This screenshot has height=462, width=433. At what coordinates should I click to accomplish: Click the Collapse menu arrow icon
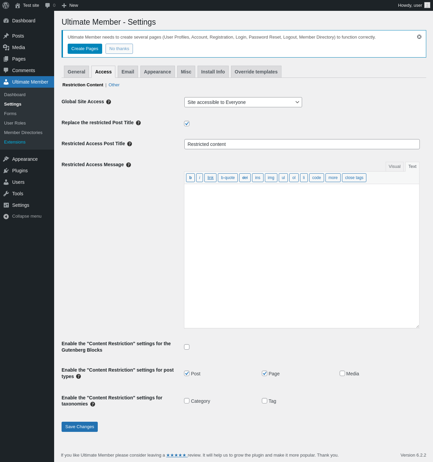pyautogui.click(x=6, y=216)
